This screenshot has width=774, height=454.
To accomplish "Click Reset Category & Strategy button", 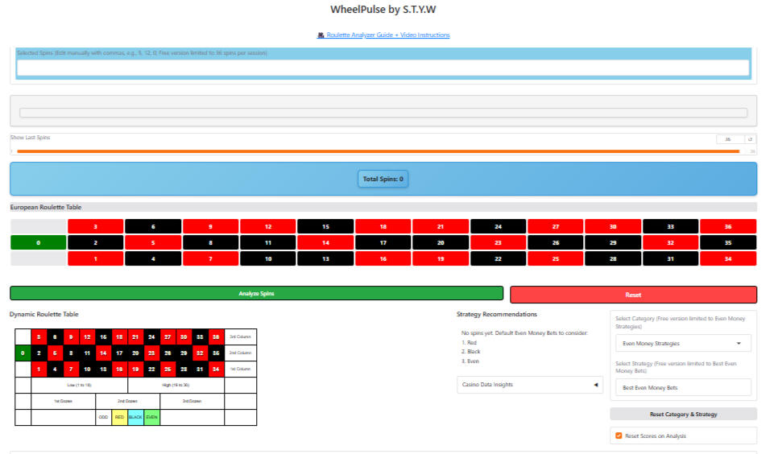I will [x=683, y=414].
